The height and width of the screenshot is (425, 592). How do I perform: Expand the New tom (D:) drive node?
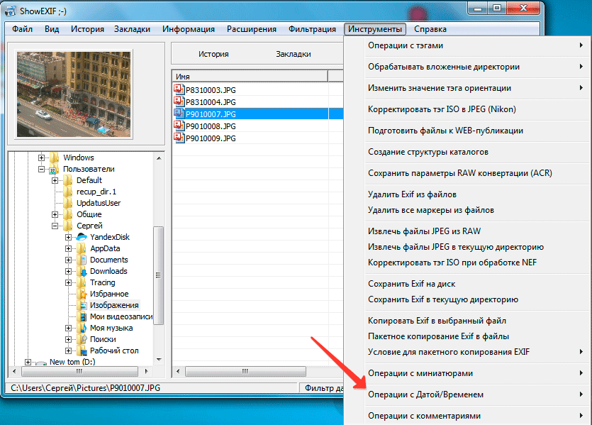pyautogui.click(x=28, y=362)
